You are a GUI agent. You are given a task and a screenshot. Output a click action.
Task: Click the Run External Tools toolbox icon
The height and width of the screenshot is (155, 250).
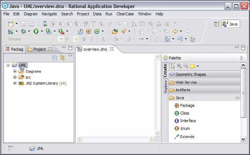(x=61, y=31)
